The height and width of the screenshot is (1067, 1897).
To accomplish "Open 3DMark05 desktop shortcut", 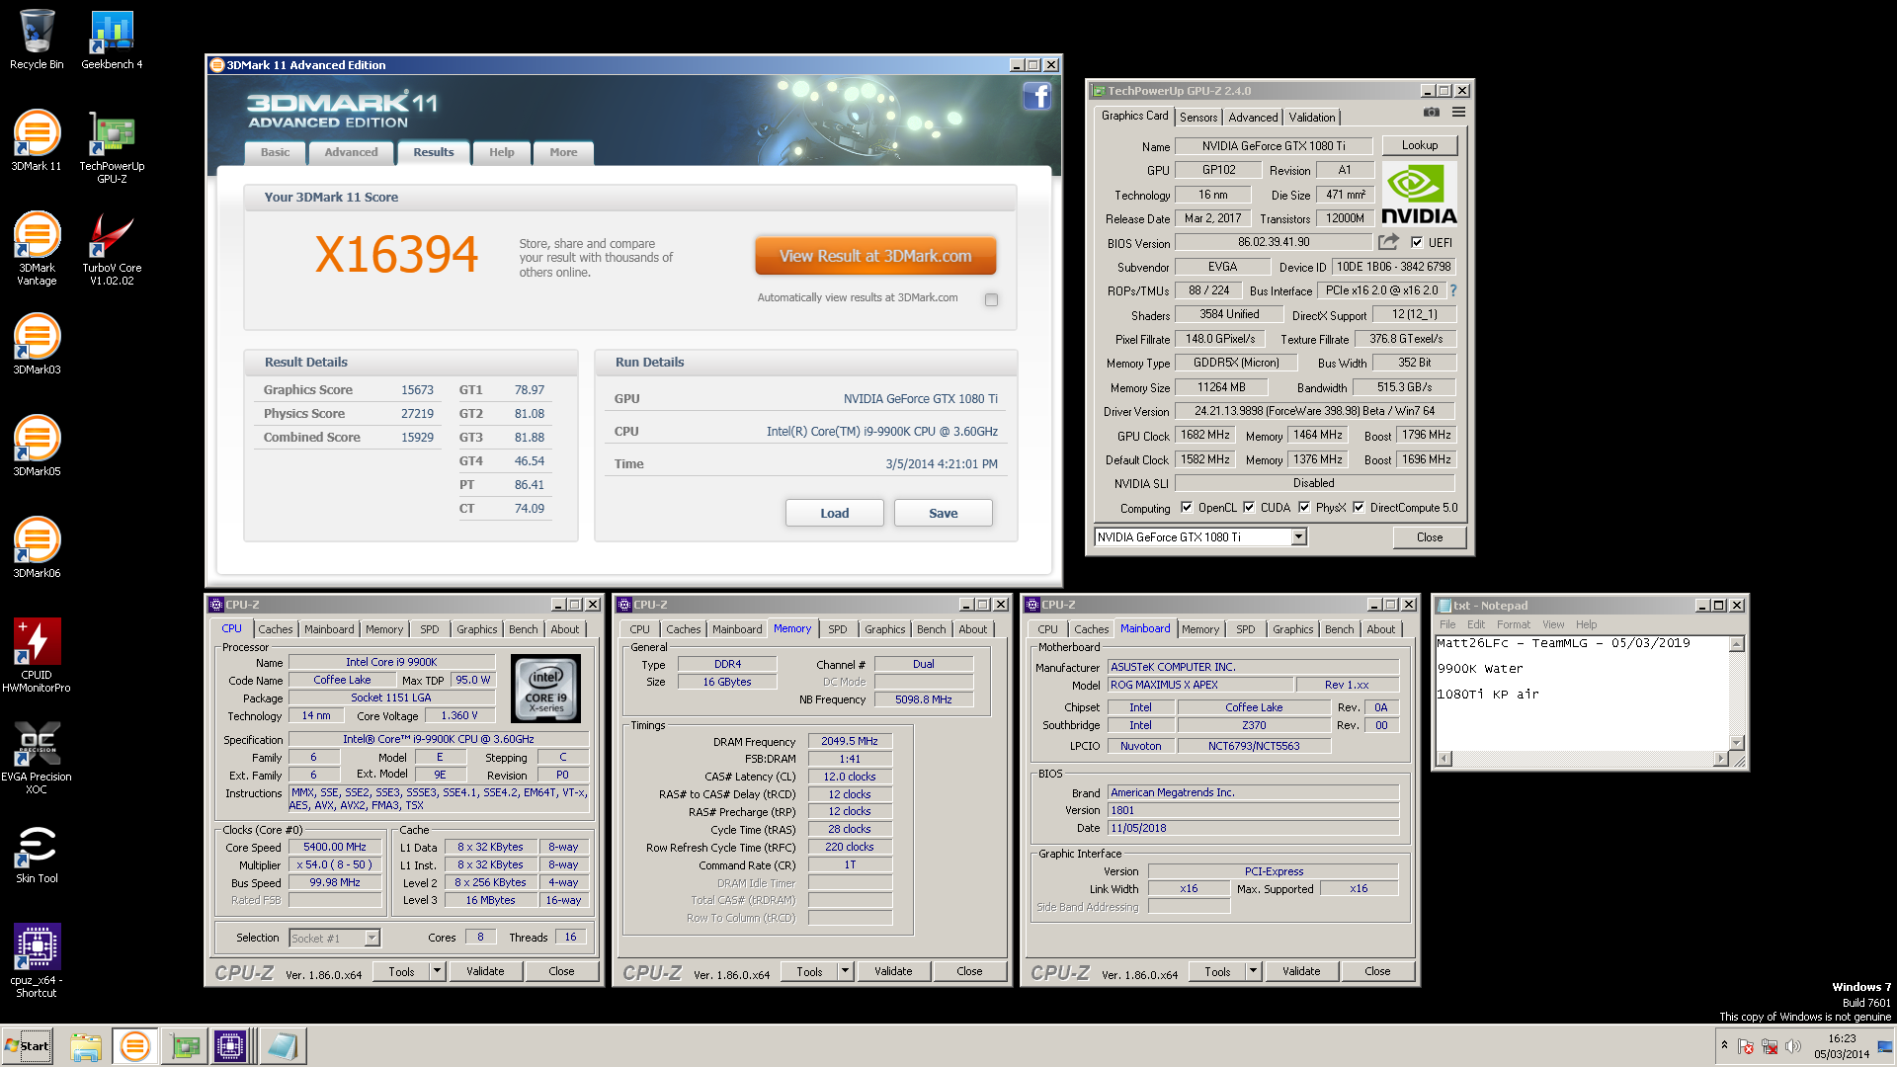I will tap(37, 446).
